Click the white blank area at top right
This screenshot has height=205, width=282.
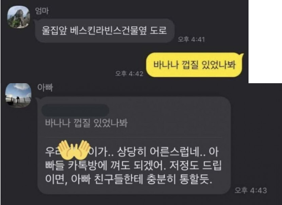coord(265,42)
